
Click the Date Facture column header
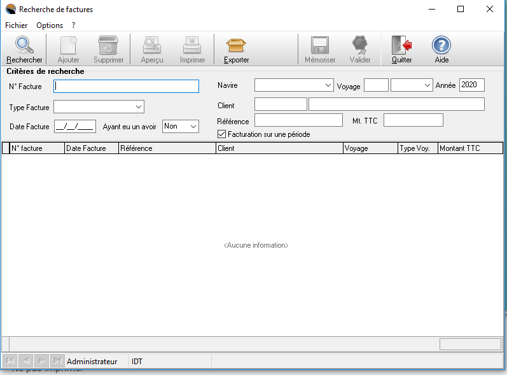[x=92, y=148]
